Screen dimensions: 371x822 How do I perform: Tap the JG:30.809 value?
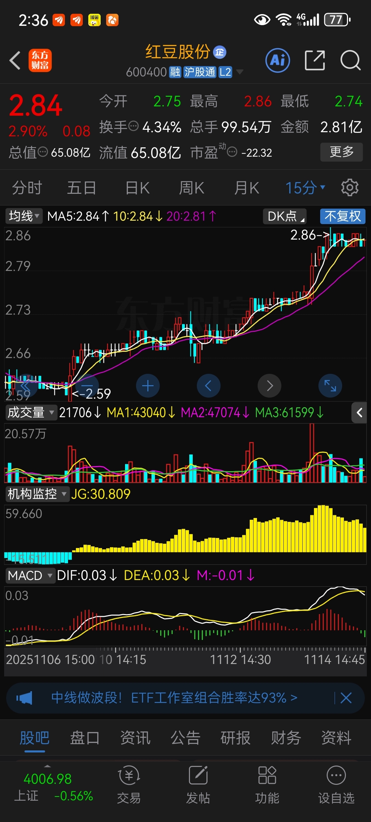101,494
